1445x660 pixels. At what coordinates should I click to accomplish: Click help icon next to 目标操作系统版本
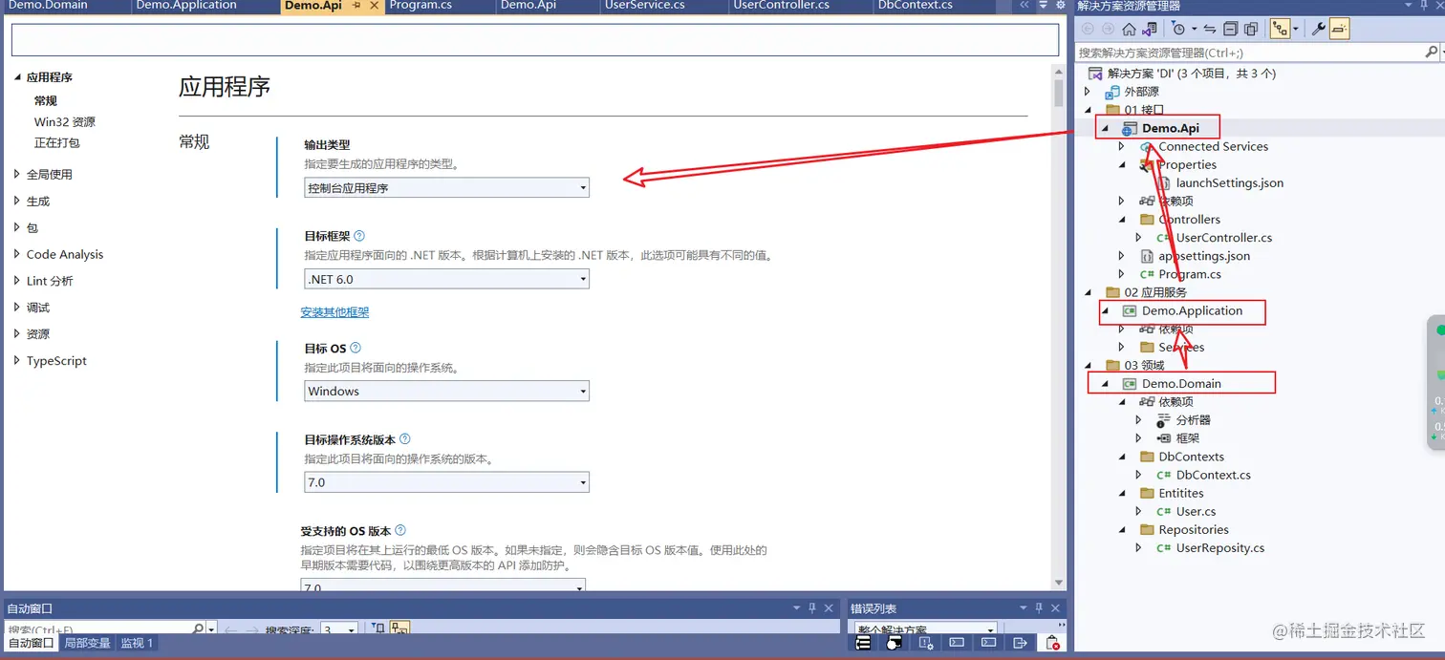click(405, 439)
